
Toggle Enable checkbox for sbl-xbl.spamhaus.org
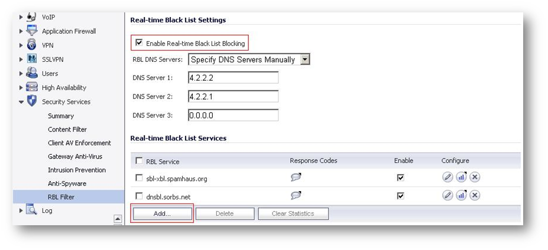coord(401,178)
